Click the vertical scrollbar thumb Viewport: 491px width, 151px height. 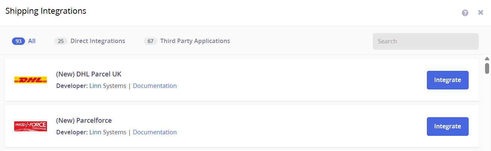[x=487, y=68]
